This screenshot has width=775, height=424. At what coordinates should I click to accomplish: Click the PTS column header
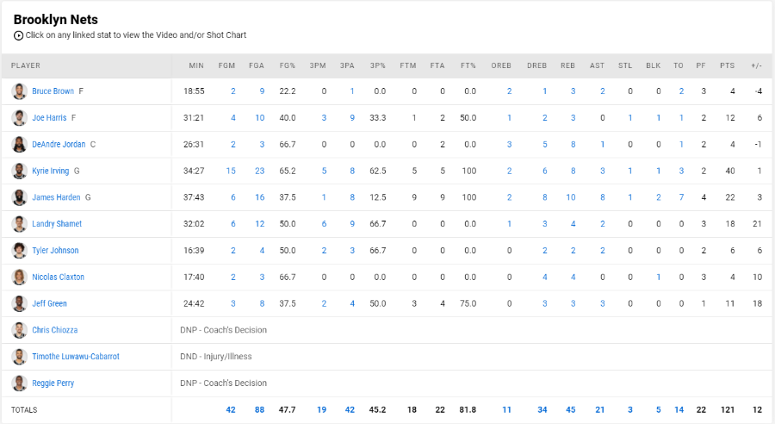(x=727, y=65)
